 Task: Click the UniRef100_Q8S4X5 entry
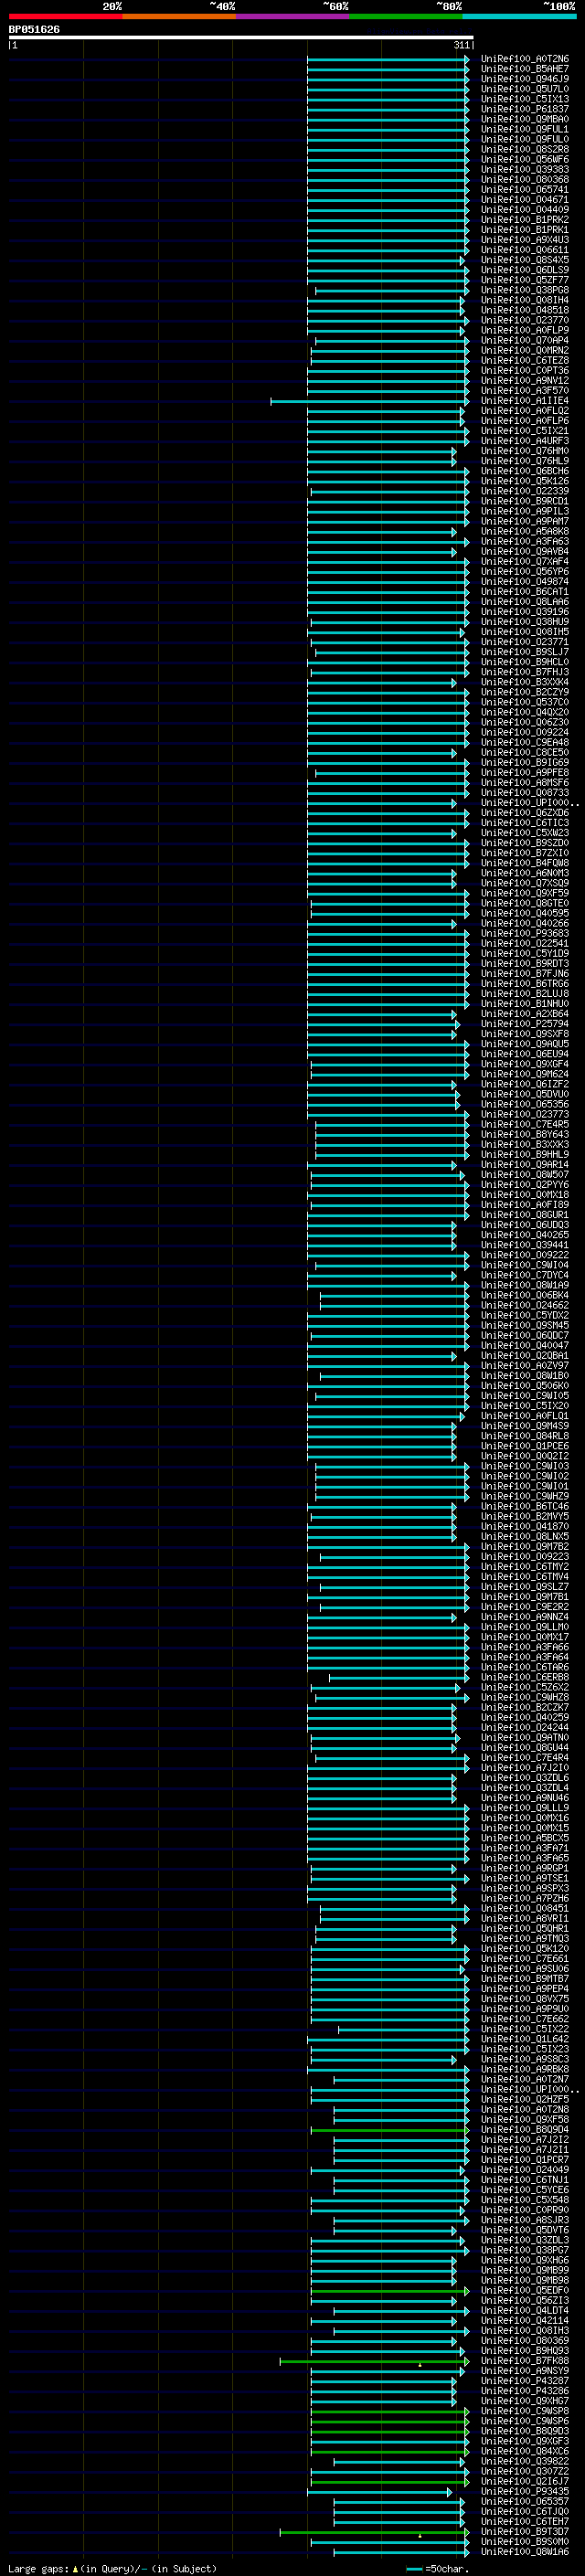point(524,260)
